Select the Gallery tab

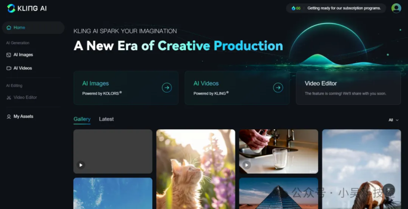(82, 119)
